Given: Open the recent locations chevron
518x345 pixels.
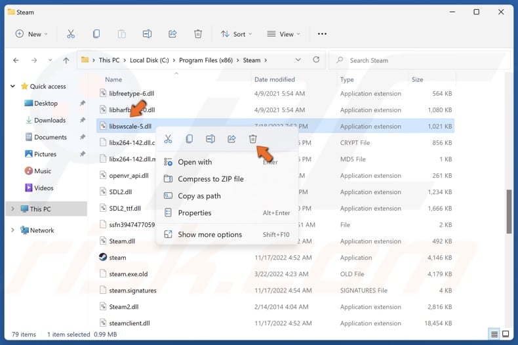Looking at the screenshot, I should click(50, 60).
